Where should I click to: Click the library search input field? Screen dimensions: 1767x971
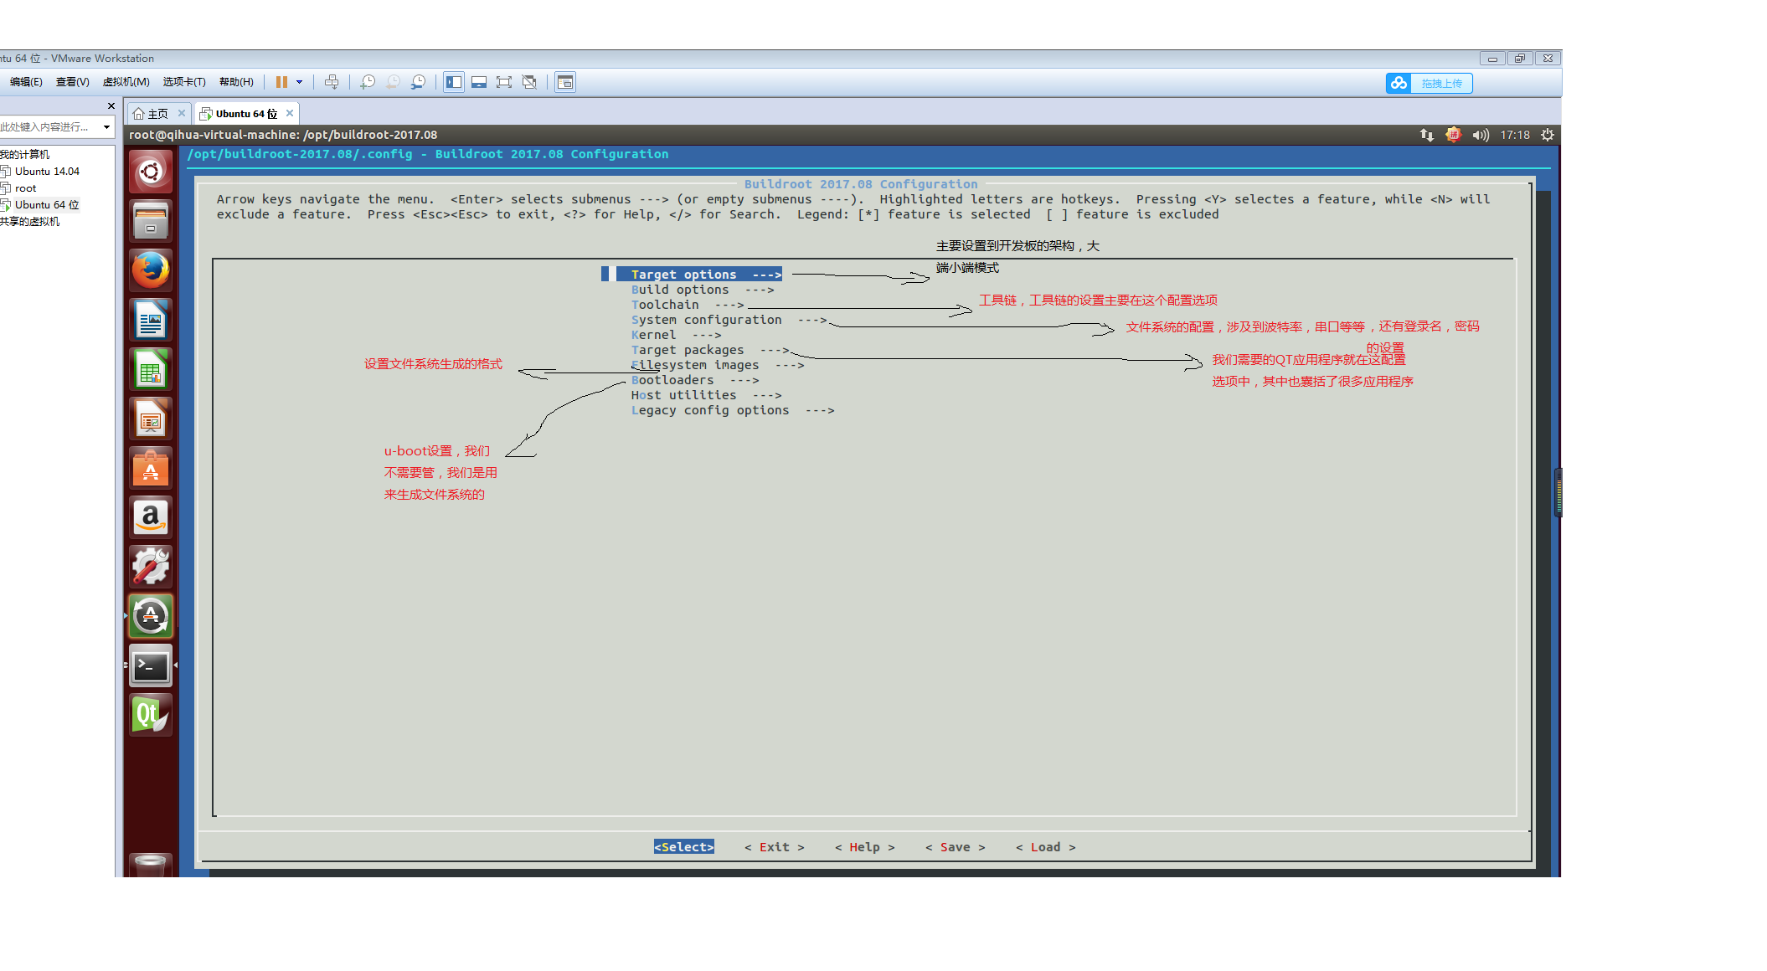(49, 127)
